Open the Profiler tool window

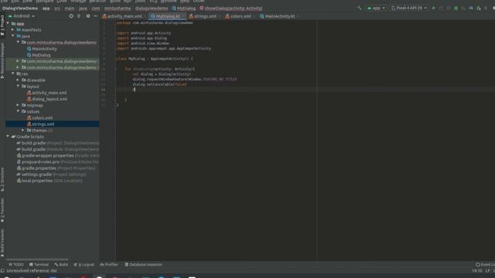point(109,264)
